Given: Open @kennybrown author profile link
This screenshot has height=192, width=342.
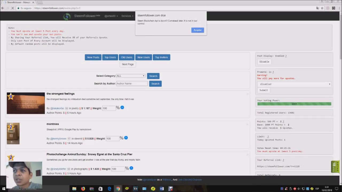Looking at the screenshot, I should point(58,139).
